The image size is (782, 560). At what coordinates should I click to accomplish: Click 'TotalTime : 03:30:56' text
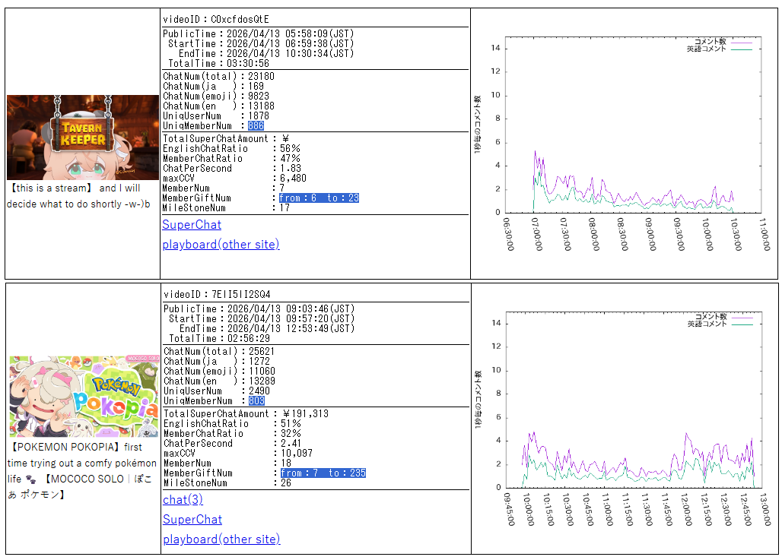pos(218,63)
